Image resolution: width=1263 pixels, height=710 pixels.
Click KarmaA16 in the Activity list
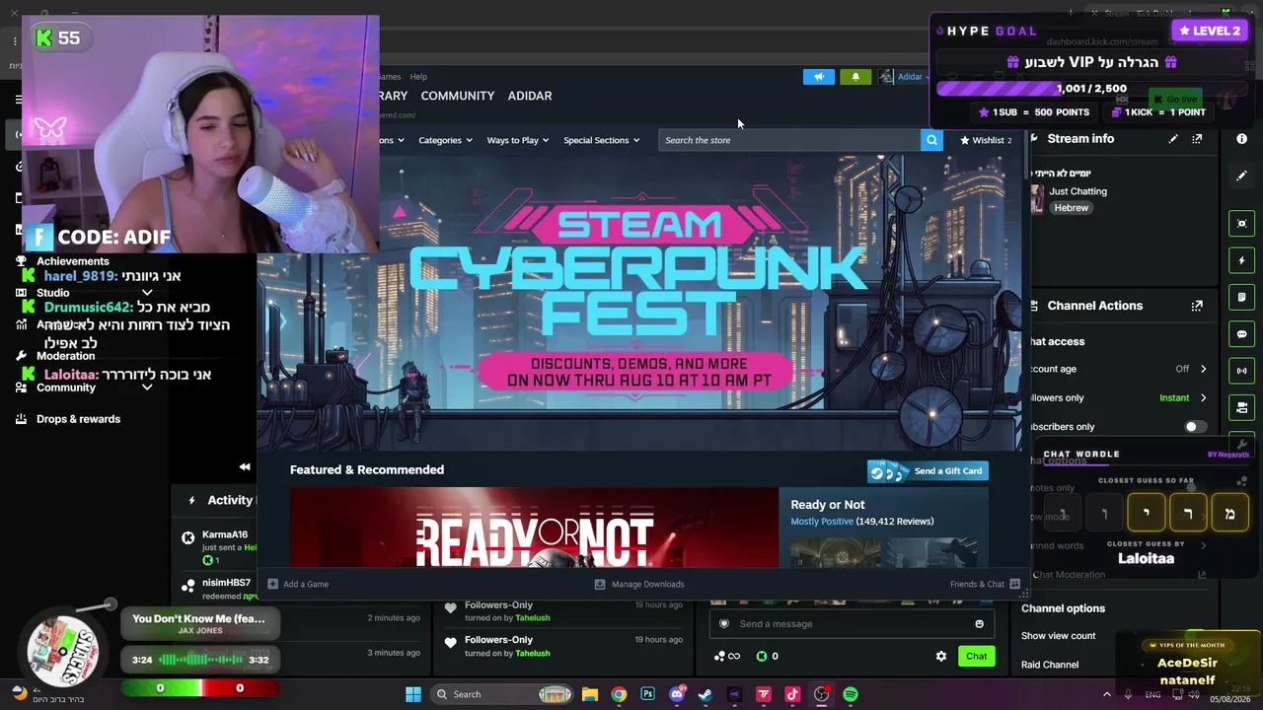coord(225,535)
